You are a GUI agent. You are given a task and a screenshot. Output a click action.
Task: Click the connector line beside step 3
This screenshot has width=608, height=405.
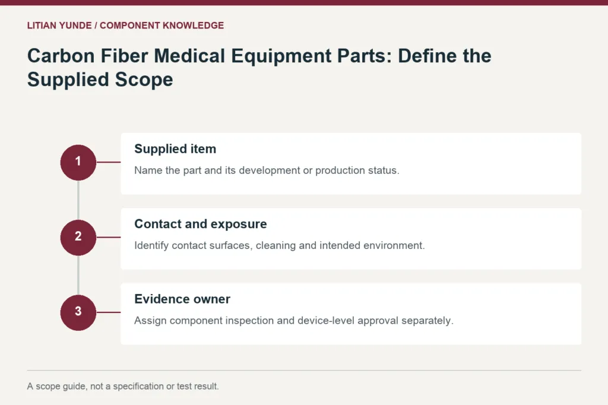(108, 312)
